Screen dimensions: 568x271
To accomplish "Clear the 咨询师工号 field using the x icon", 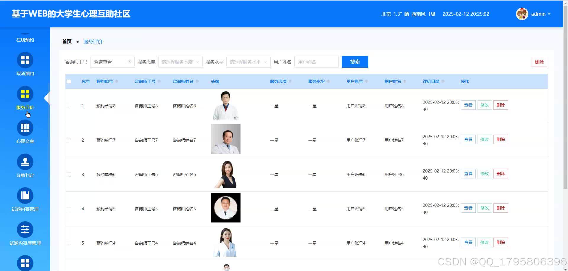I will tap(130, 62).
